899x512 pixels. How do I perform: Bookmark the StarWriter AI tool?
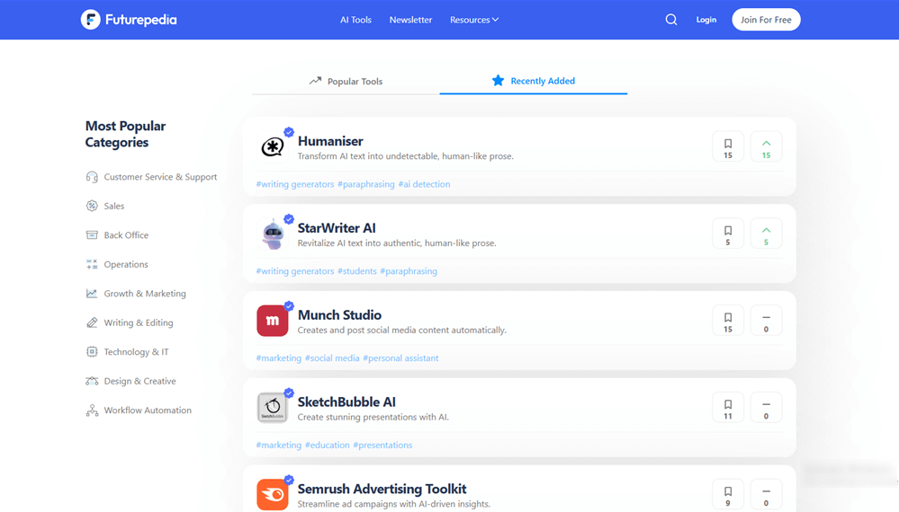(x=728, y=234)
